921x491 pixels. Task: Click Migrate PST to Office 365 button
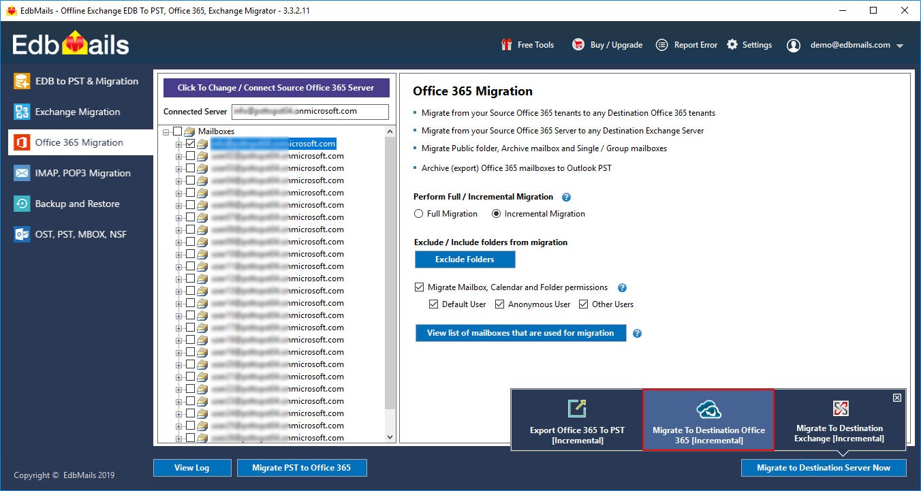click(x=301, y=468)
